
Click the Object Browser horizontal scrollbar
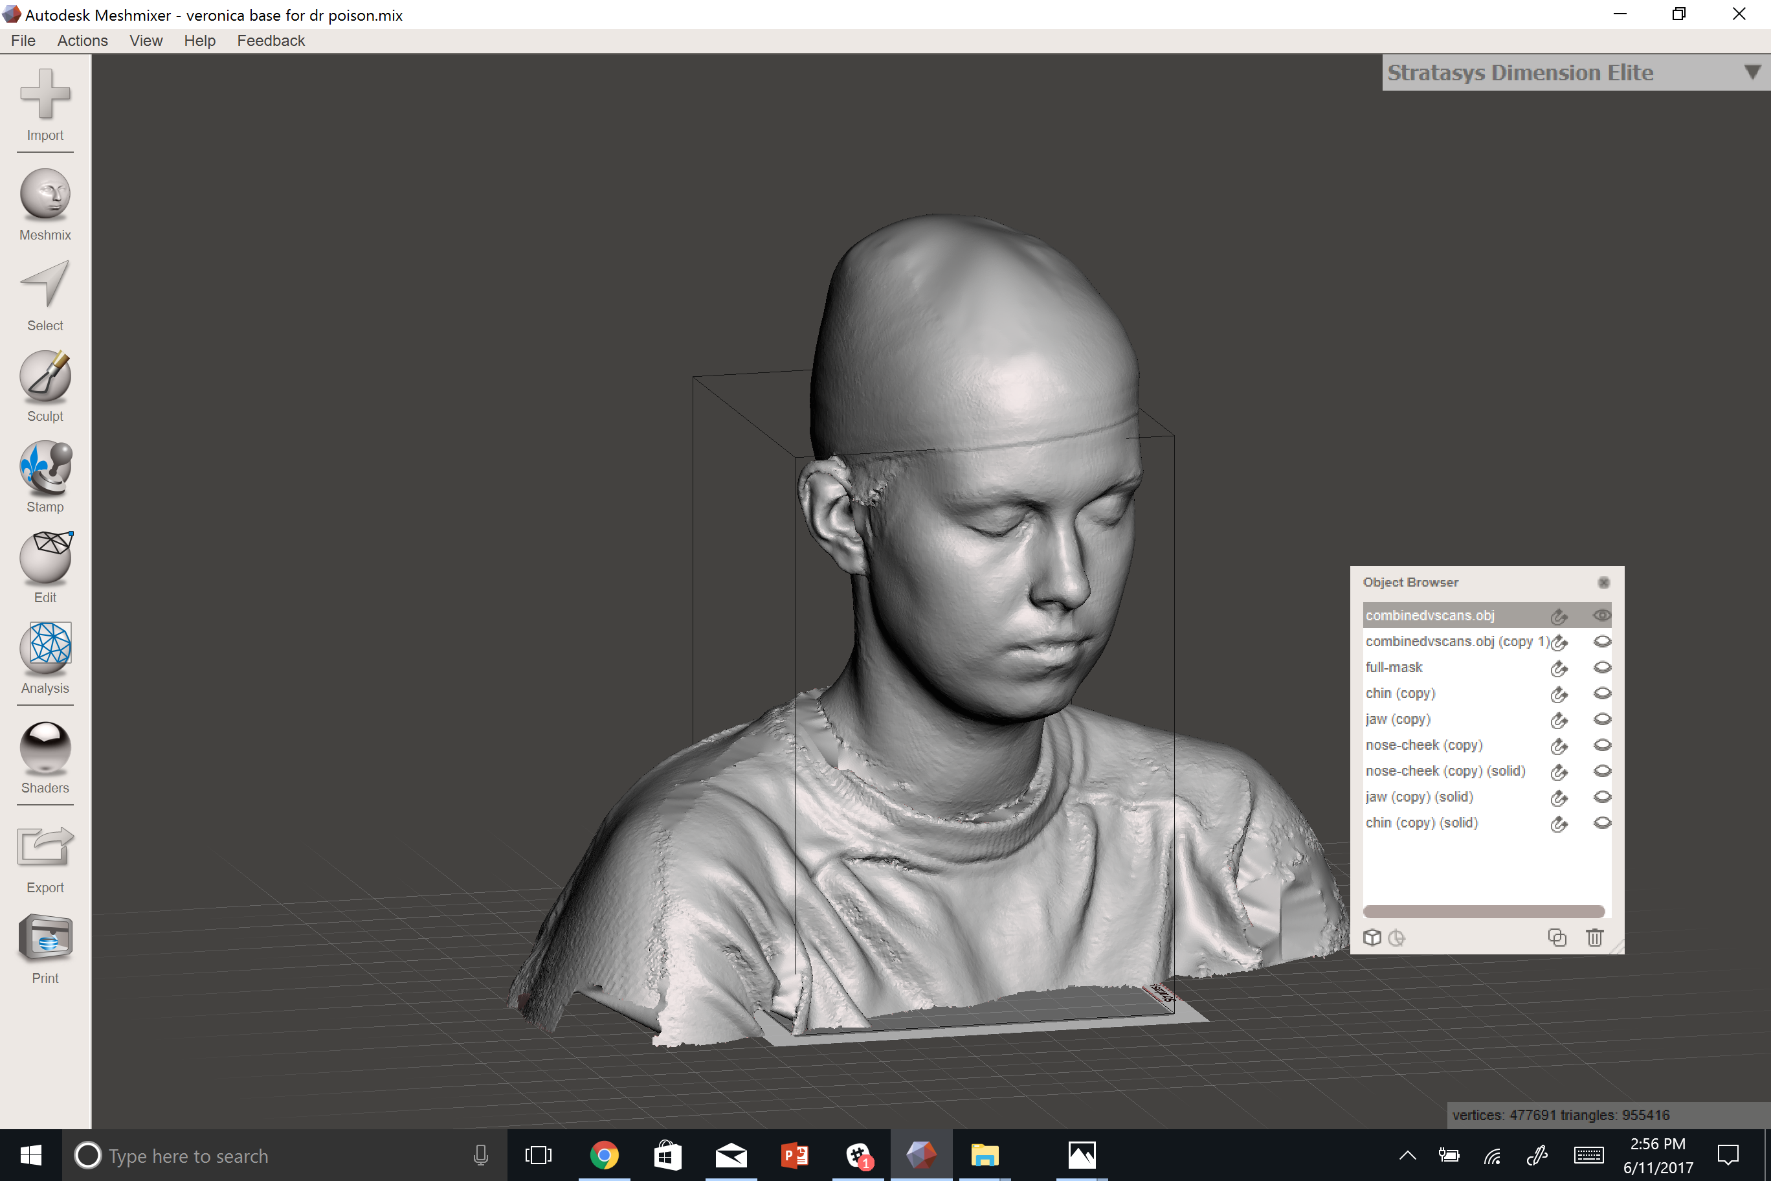[1484, 912]
